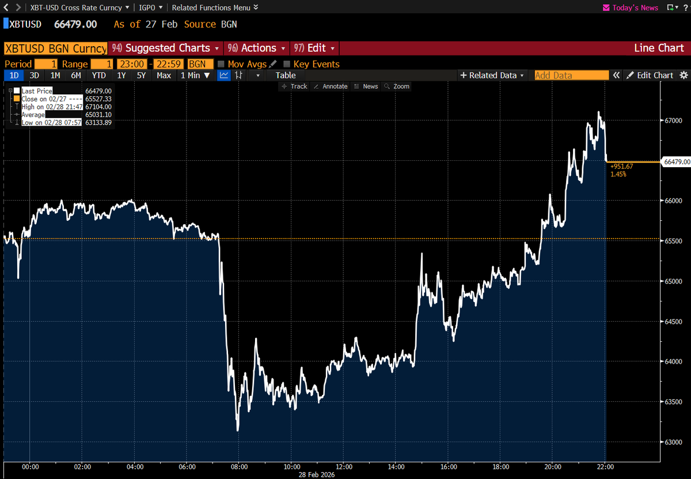Screen dimensions: 691x479
Task: Open the Today's News envelope icon
Action: pos(606,7)
